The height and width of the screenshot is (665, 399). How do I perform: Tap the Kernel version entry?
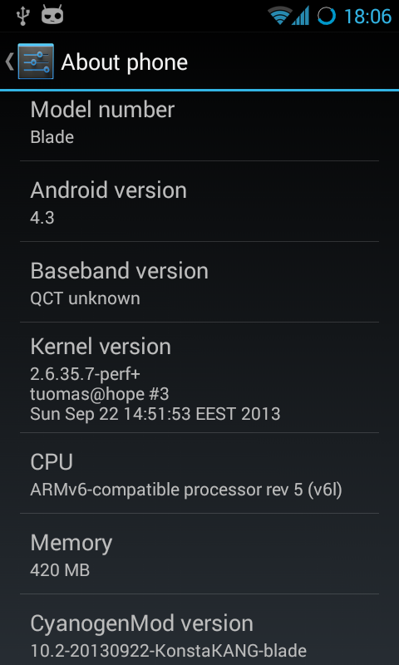click(x=199, y=377)
